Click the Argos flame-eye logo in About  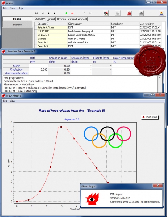click(x=92, y=199)
